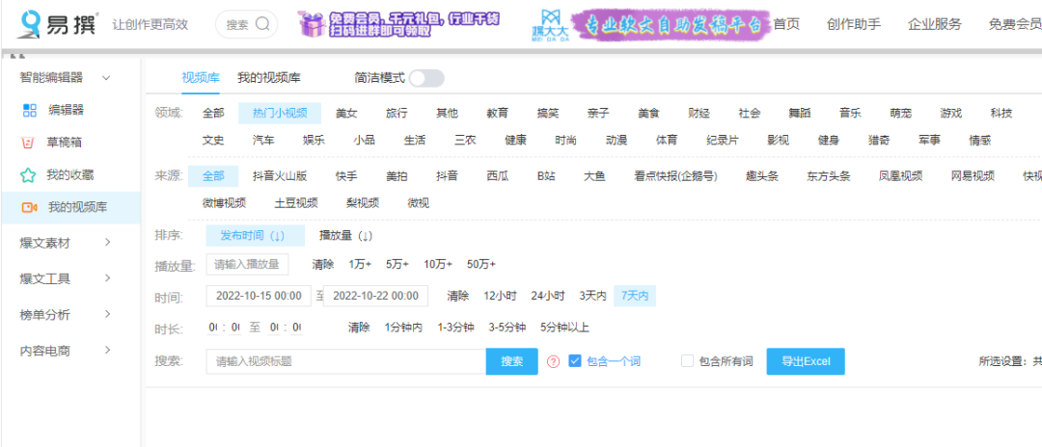Toggle the 简洁模式 switch
Screen dimensions: 1042x447
(426, 78)
